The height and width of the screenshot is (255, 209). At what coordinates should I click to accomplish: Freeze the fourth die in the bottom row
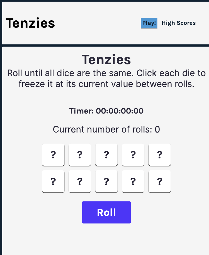coord(133,181)
